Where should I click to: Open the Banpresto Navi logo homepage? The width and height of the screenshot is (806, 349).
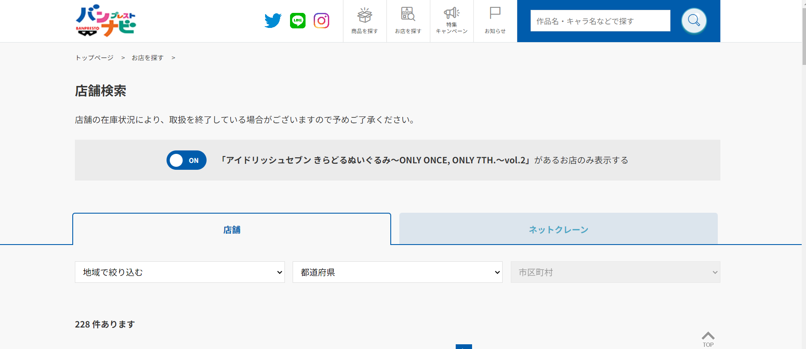pos(106,21)
